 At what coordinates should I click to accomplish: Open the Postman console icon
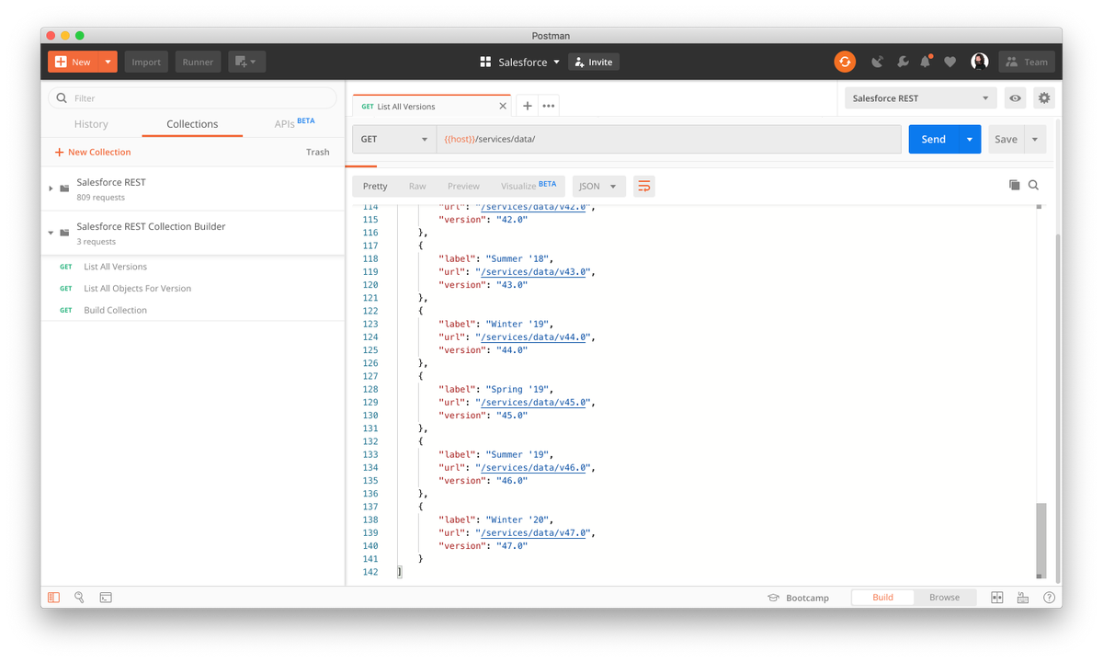pyautogui.click(x=106, y=598)
